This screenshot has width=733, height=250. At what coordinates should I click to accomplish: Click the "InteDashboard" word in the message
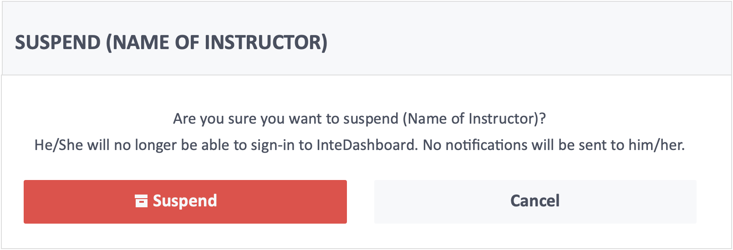[x=366, y=145]
